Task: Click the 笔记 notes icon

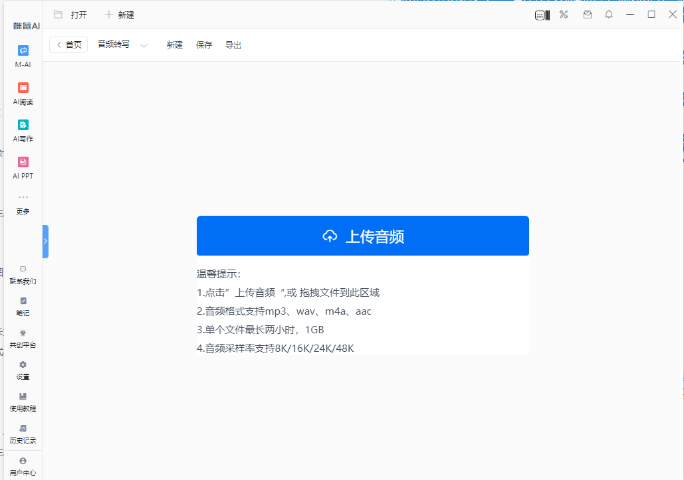Action: [23, 301]
